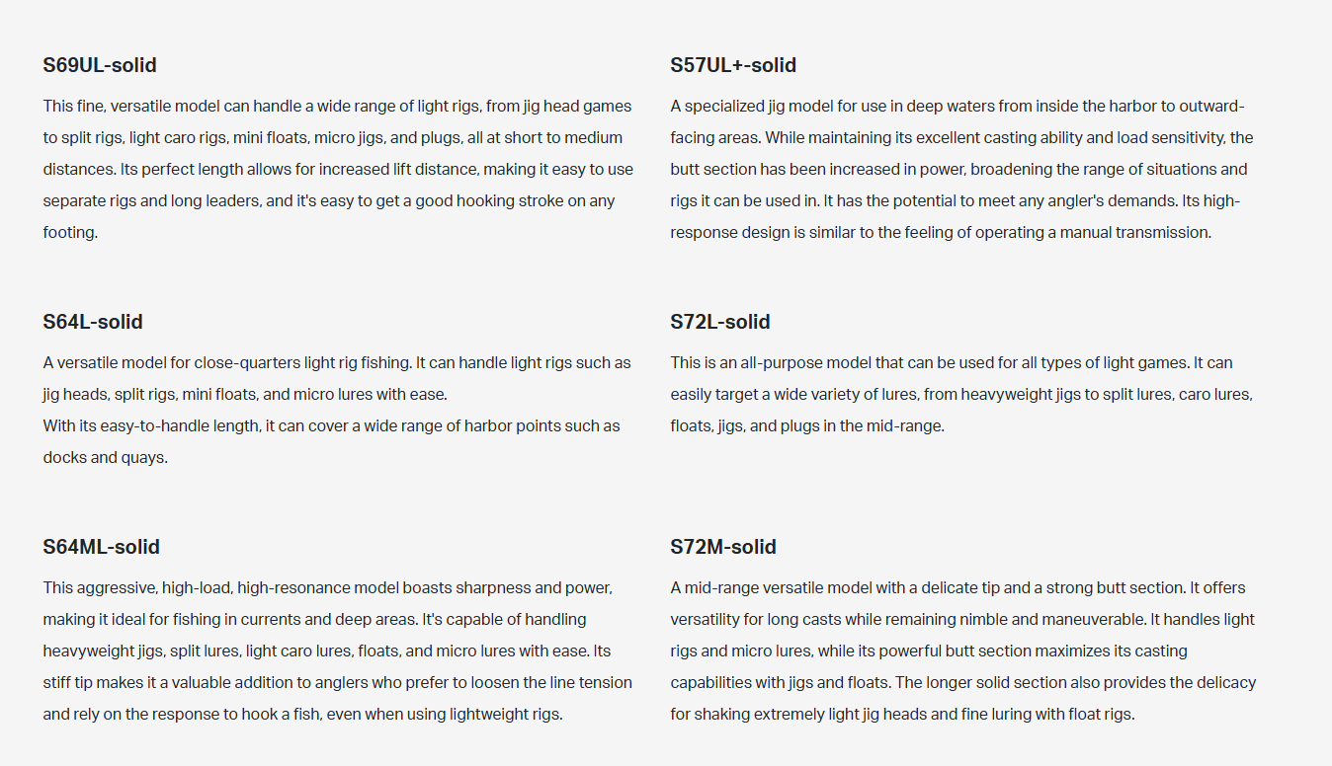Click the word "footing." ending S69UL description

click(x=70, y=233)
